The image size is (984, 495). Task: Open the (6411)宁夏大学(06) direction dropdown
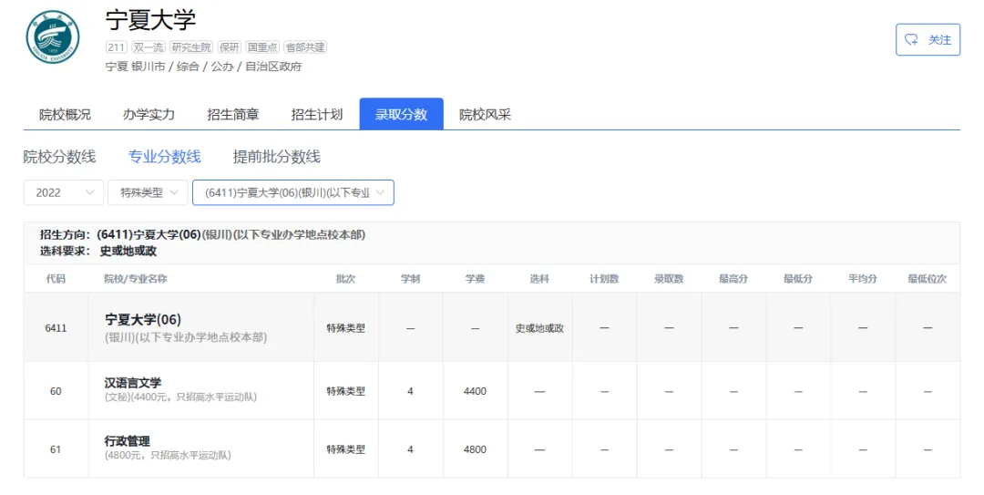point(293,192)
